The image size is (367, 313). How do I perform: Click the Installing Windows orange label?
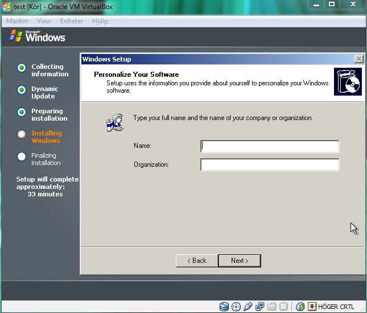(47, 137)
